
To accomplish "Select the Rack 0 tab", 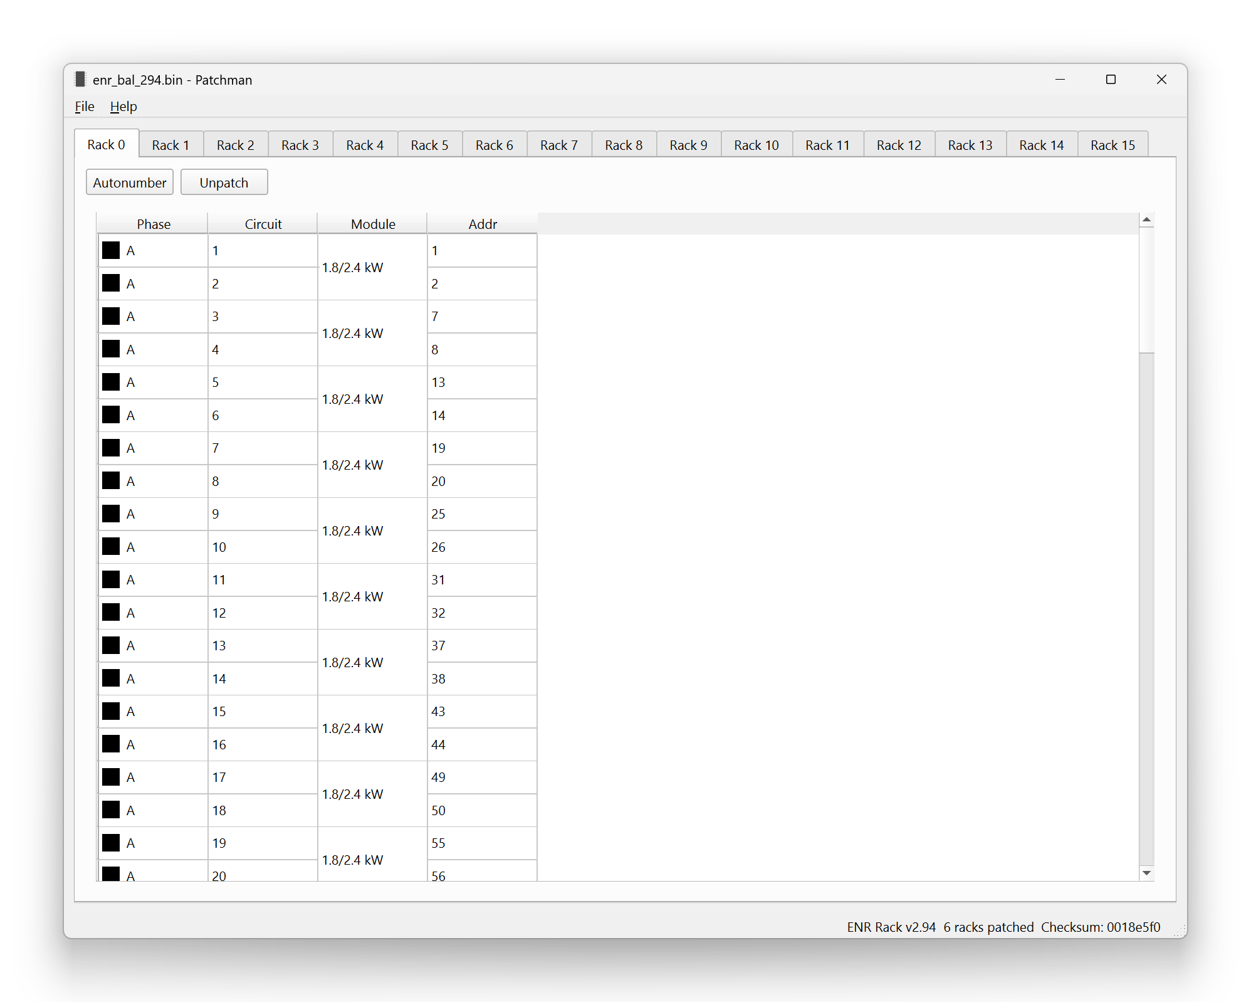I will point(107,144).
